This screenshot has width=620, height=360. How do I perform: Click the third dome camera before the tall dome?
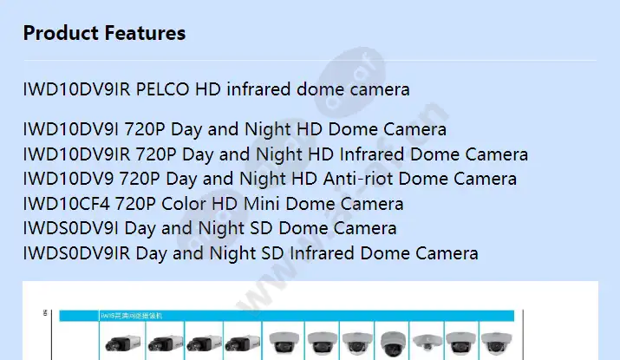tap(357, 343)
